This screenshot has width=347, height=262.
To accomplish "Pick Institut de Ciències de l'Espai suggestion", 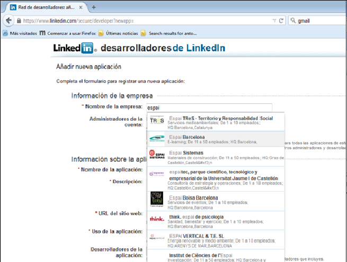I will point(215,256).
